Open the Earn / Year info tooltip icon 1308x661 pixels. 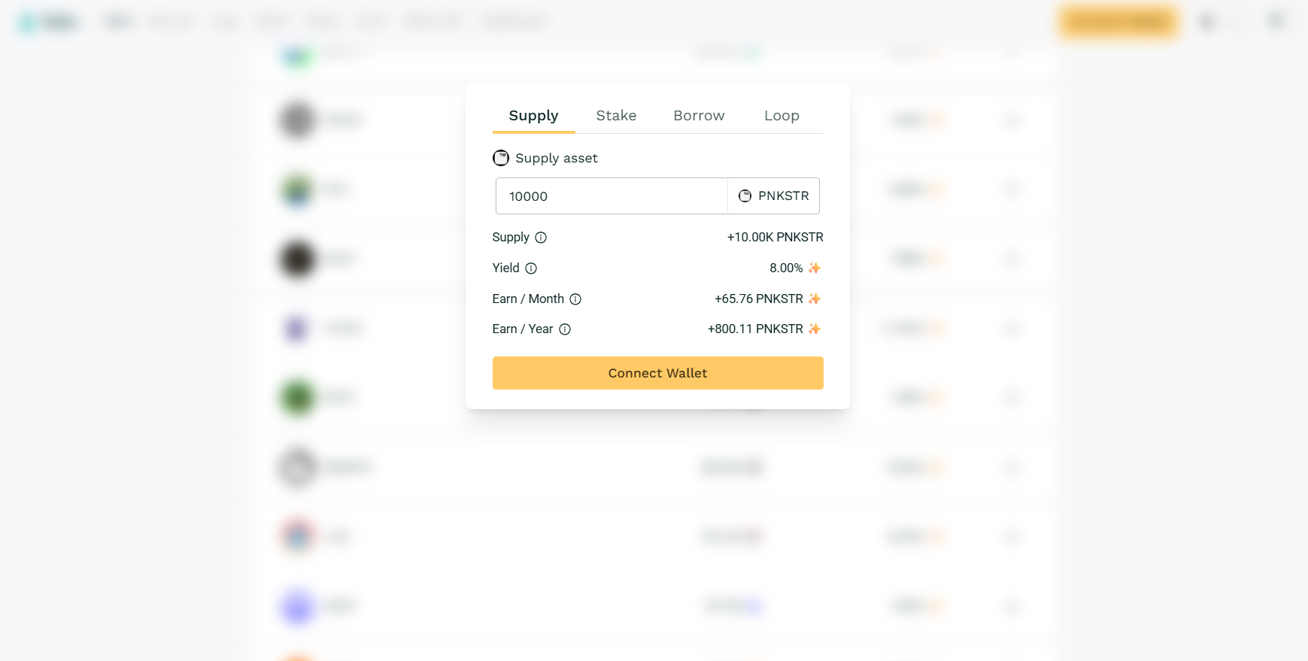pos(565,329)
